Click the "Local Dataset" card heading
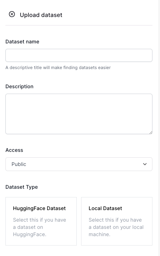 105,208
